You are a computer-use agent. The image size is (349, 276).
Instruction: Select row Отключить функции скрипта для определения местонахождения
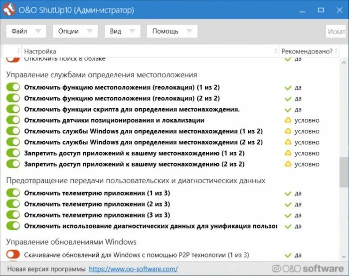point(132,109)
